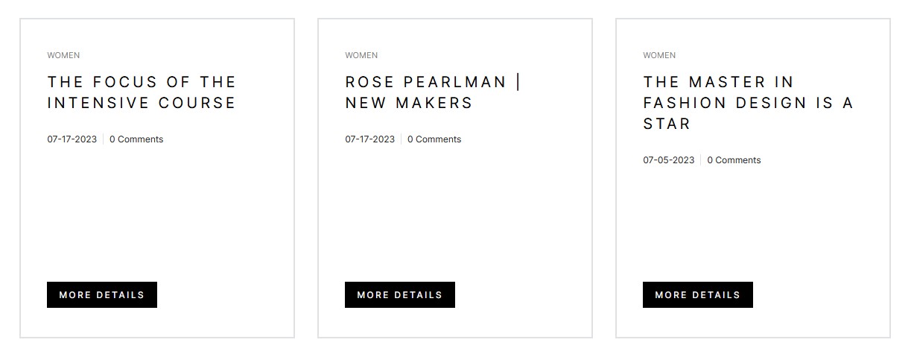Open 0 Comments on the Rose Pearlman post
Viewport: 911px width, 360px height.
point(434,139)
